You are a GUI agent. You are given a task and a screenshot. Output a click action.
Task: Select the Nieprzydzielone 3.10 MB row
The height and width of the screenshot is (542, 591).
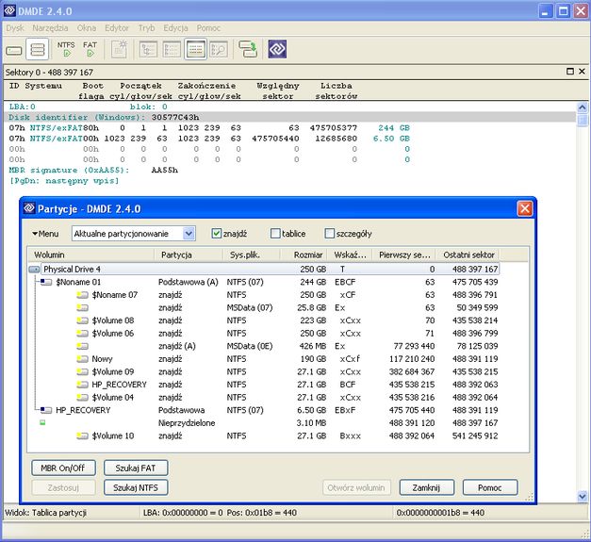[x=264, y=423]
